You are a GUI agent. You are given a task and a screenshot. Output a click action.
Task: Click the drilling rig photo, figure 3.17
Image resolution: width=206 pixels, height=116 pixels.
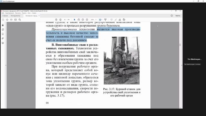[122, 61]
